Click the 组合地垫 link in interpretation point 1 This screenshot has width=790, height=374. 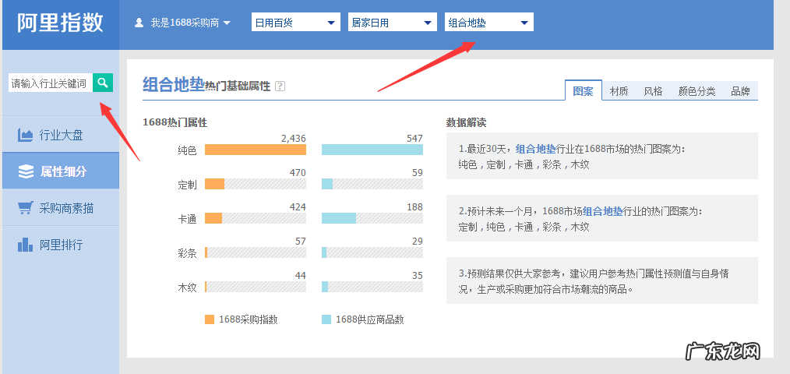point(535,149)
